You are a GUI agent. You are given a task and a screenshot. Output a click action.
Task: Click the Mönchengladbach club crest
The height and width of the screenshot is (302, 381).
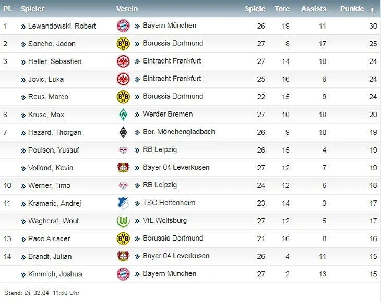pos(123,132)
